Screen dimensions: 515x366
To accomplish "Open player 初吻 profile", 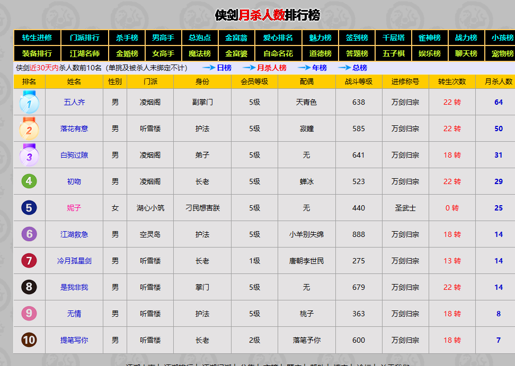I will [x=74, y=181].
